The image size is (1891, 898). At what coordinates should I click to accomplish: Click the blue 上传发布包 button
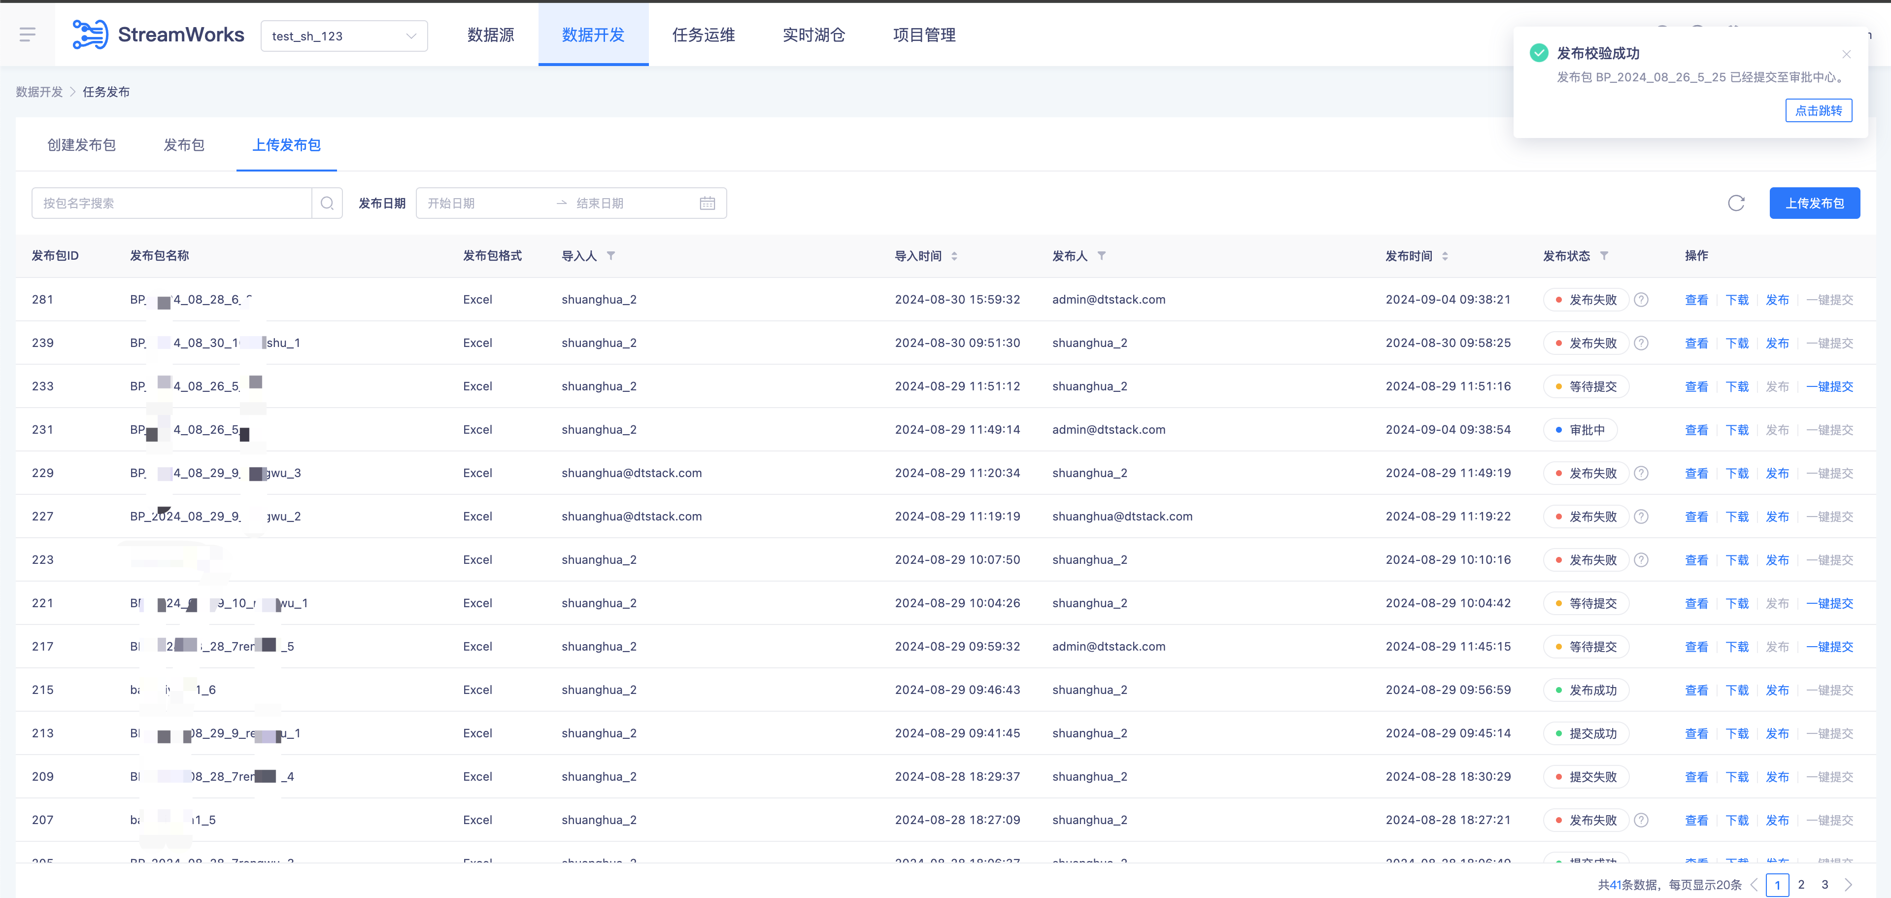pos(1814,204)
